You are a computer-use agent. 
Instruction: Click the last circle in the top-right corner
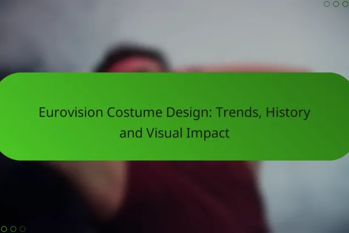click(x=344, y=4)
